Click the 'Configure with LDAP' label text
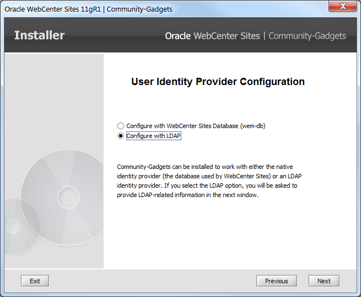Viewport: 361px width, 297px height. pyautogui.click(x=154, y=136)
